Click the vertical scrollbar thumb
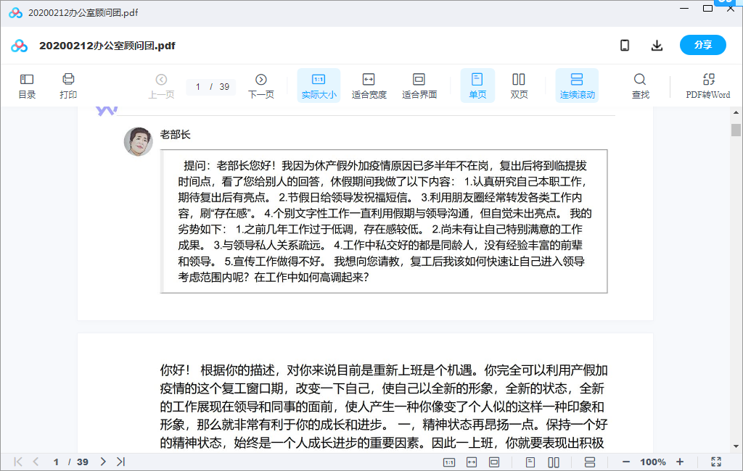 click(x=736, y=130)
